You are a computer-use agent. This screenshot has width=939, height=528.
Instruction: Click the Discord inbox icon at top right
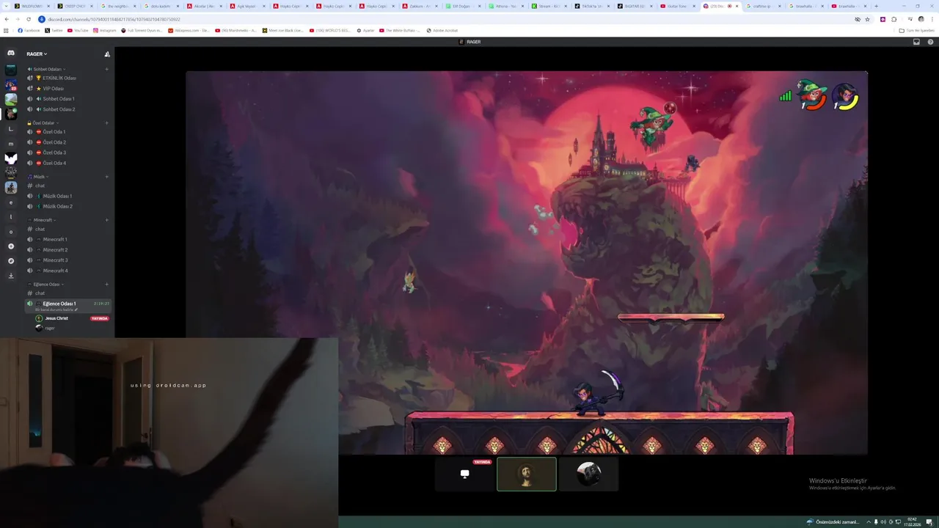point(916,42)
